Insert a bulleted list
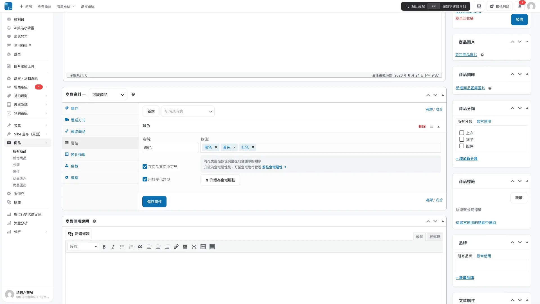The width and height of the screenshot is (540, 304). click(x=122, y=247)
